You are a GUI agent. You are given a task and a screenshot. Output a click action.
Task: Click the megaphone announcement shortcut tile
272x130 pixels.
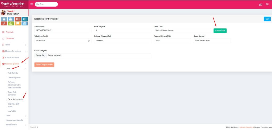[4, 23]
